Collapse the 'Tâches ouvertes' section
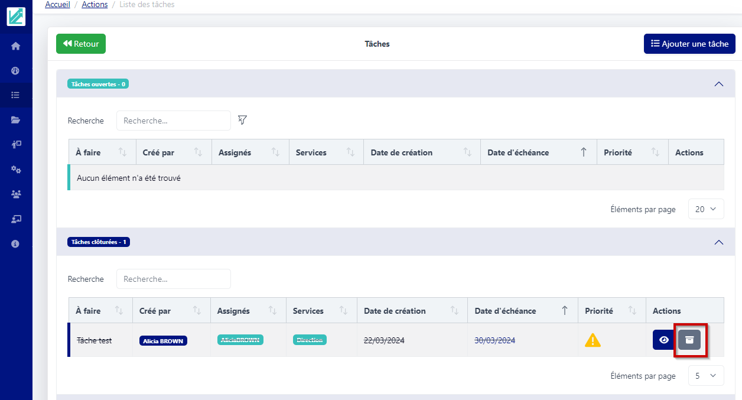This screenshot has height=400, width=742. tap(718, 84)
